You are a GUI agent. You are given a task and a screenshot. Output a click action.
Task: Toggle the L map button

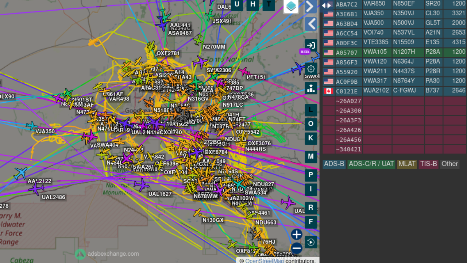point(311,110)
